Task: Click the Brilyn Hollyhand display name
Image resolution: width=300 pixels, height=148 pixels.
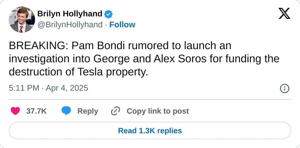Action: 70,14
